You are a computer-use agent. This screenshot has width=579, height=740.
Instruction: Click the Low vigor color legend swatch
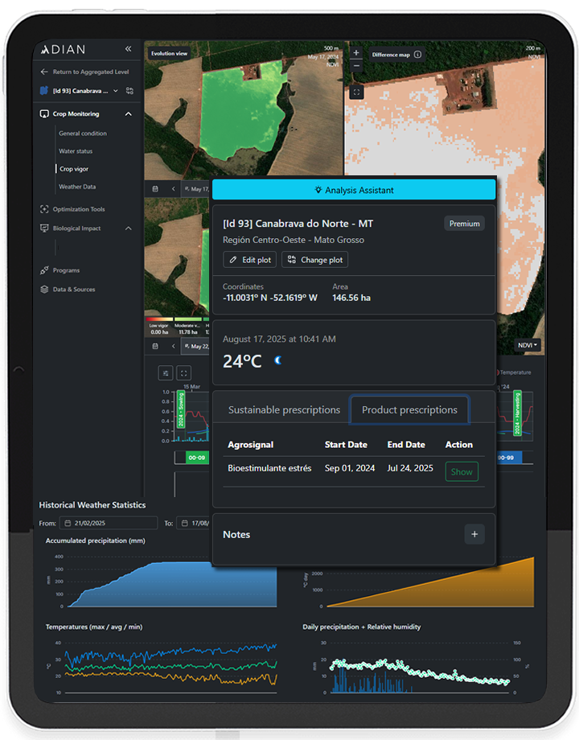click(x=159, y=319)
